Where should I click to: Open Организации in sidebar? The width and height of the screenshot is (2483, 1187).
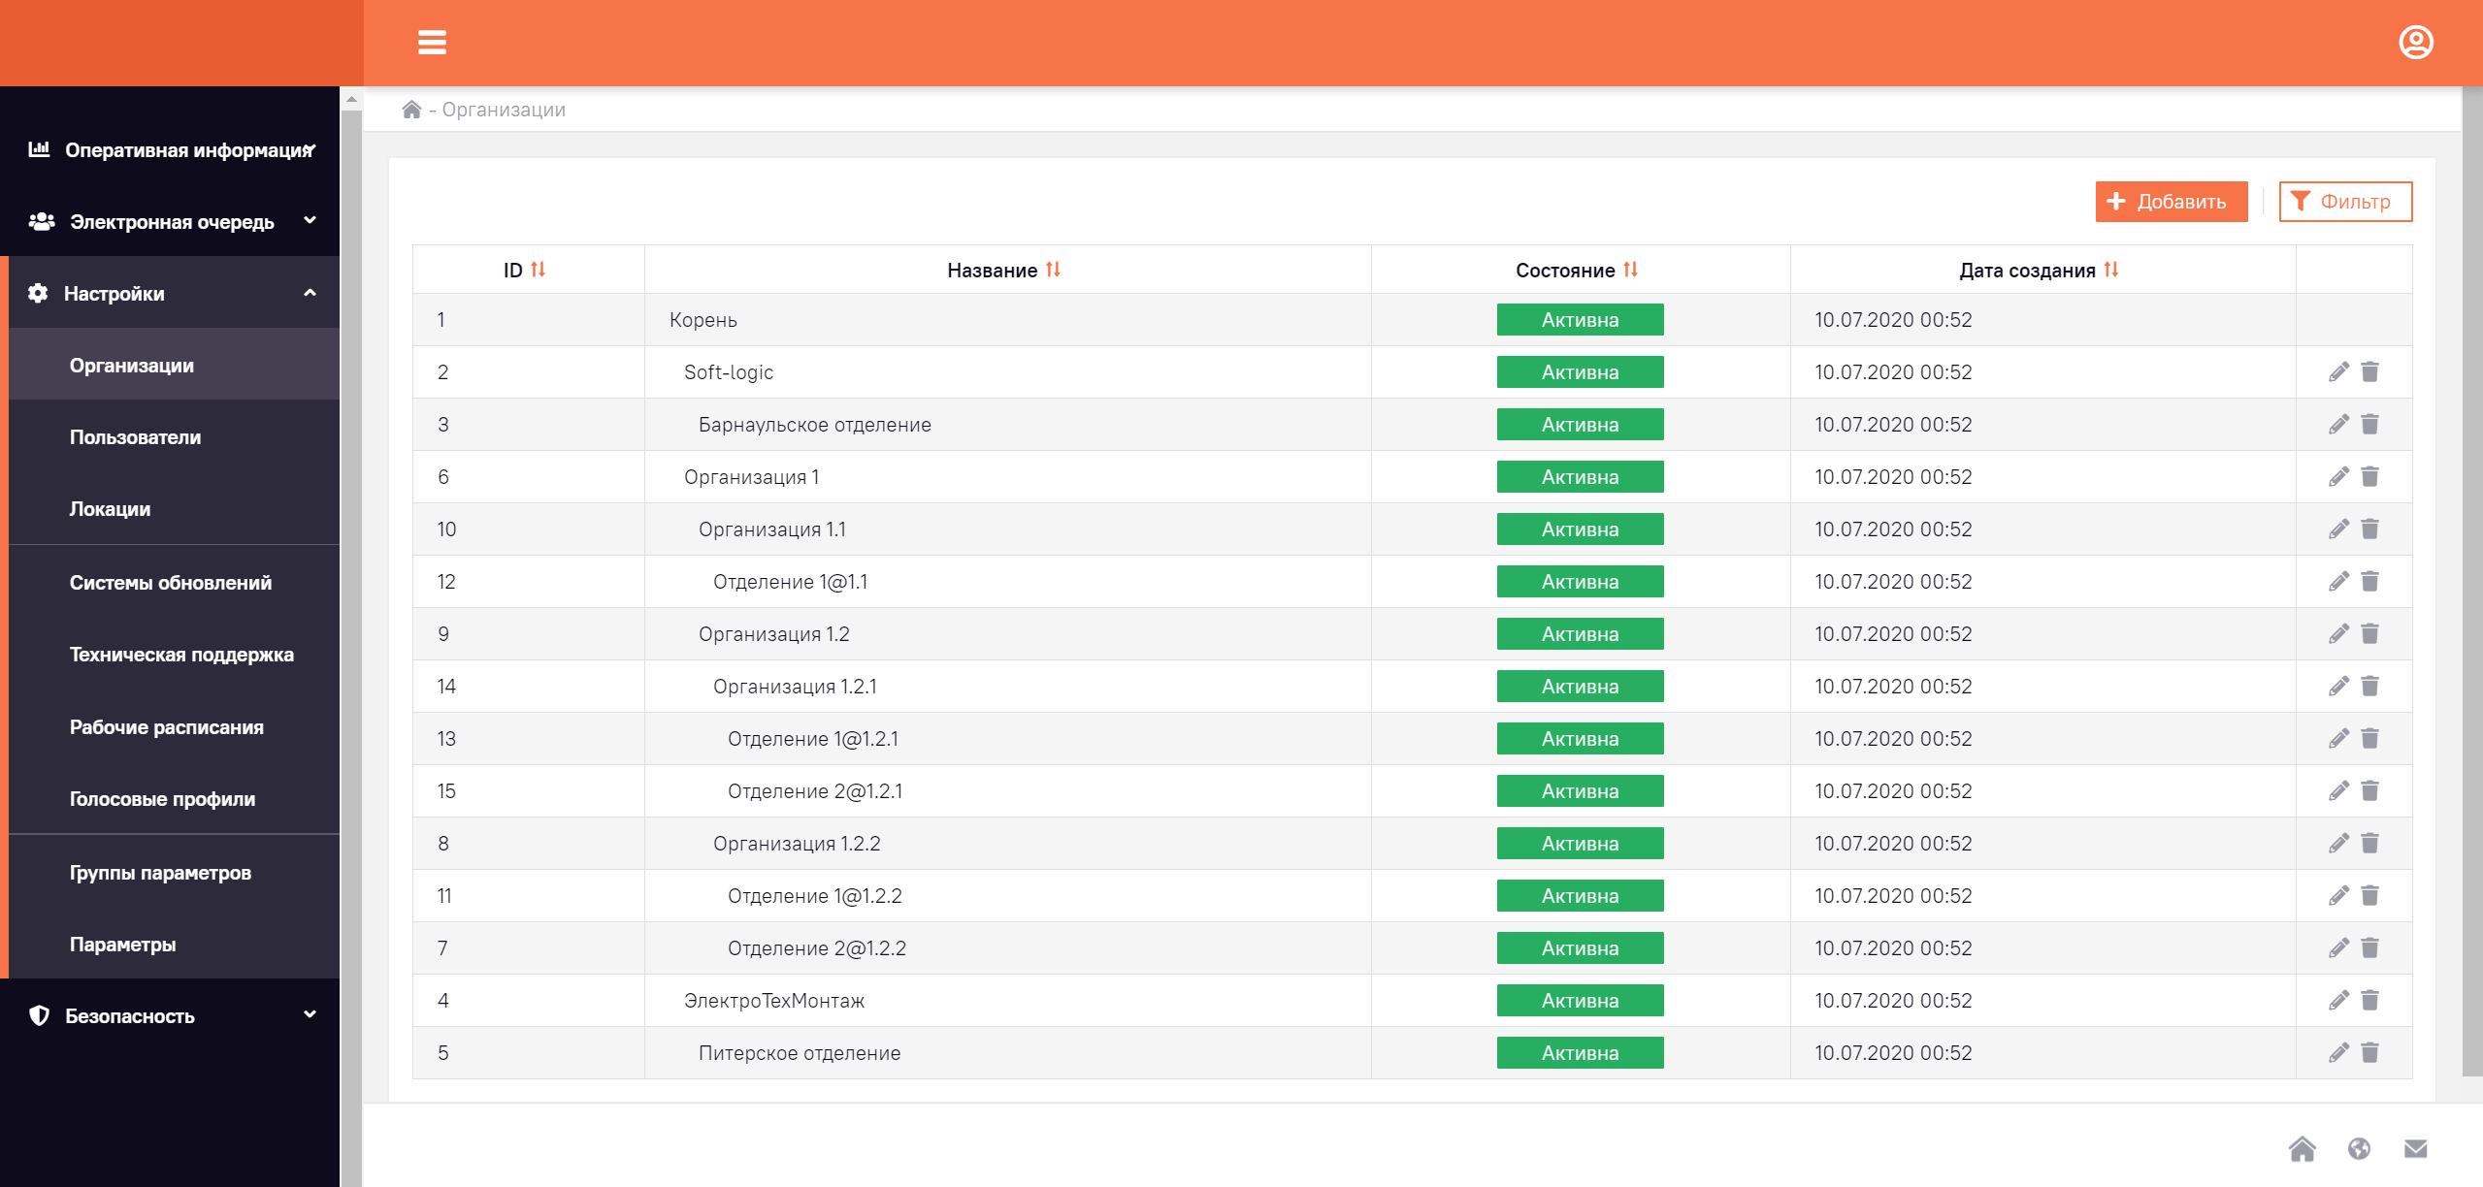(174, 366)
